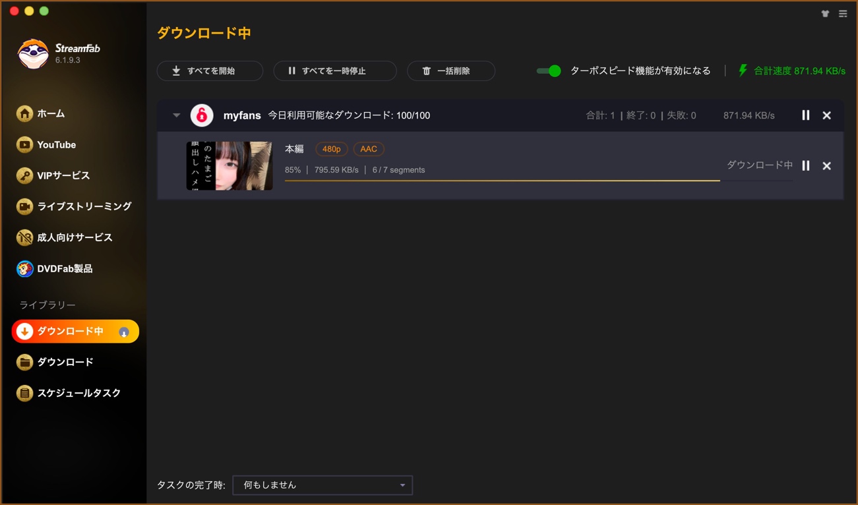Select DVDFab製品 in the sidebar
Screen dimensions: 858x505
pos(55,268)
